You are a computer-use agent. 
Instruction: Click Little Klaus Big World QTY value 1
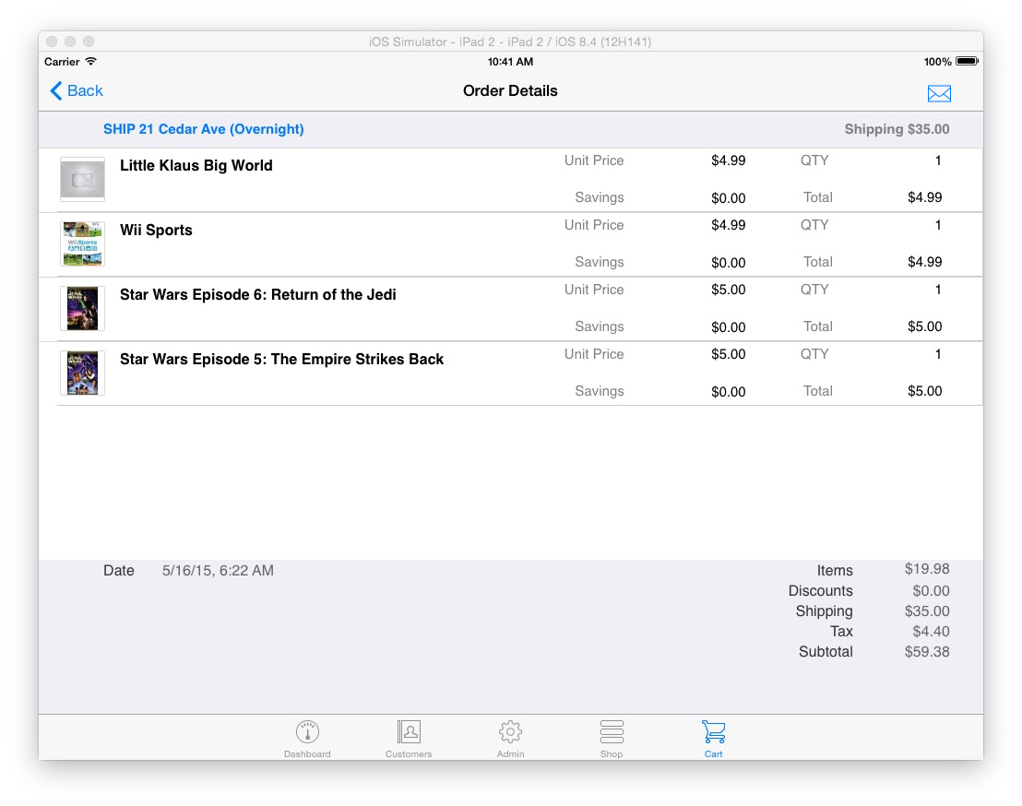click(938, 160)
